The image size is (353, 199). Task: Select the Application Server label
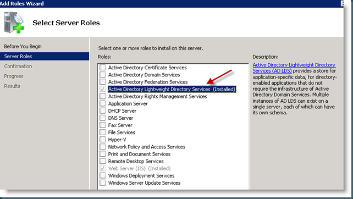(x=128, y=103)
